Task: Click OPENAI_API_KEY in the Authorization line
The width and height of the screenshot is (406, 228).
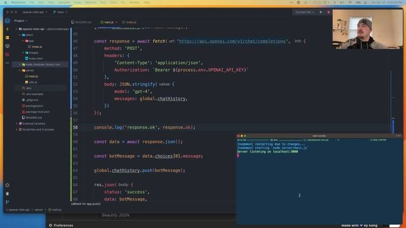Action: [226, 70]
